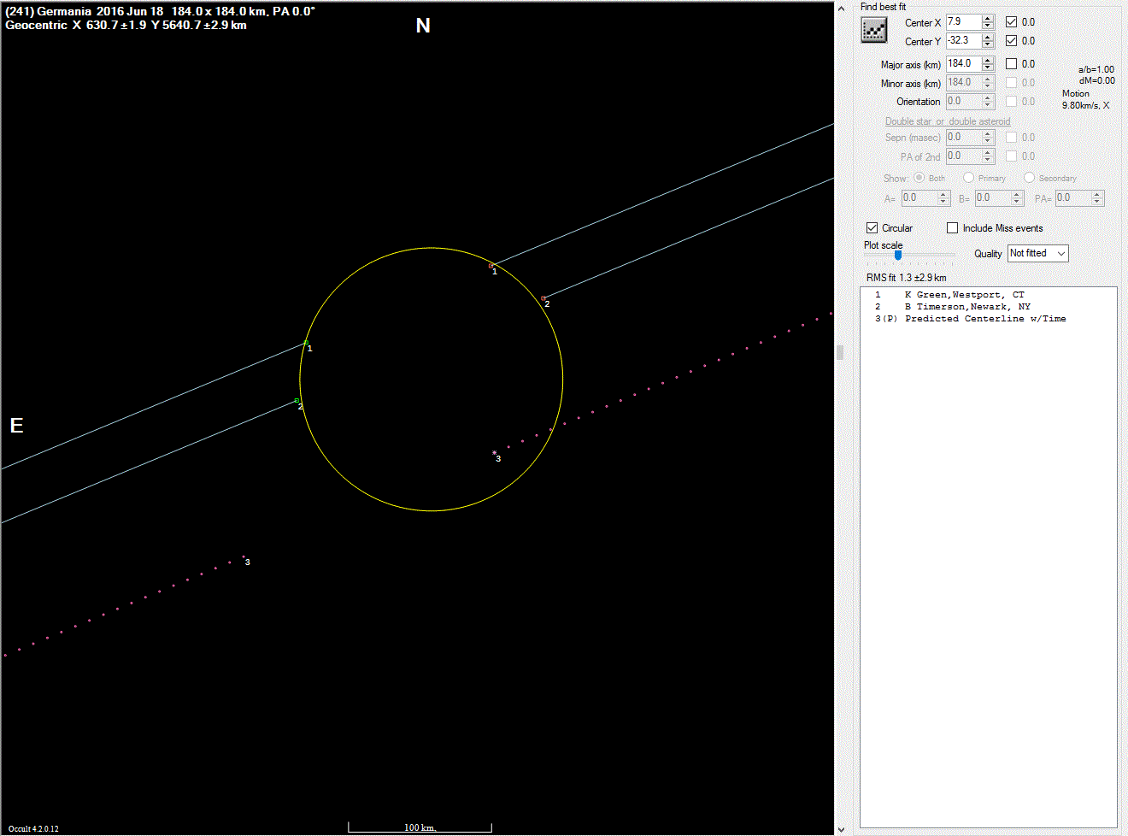Click the Motion 9.80km/s text
This screenshot has width=1128, height=836.
1086,100
